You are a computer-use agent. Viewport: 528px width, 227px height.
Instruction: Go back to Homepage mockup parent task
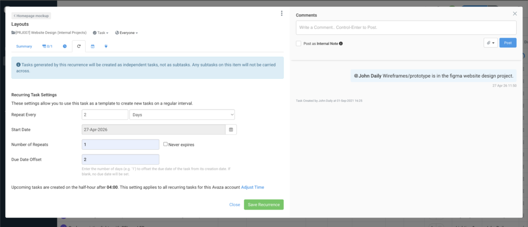[x=31, y=16]
